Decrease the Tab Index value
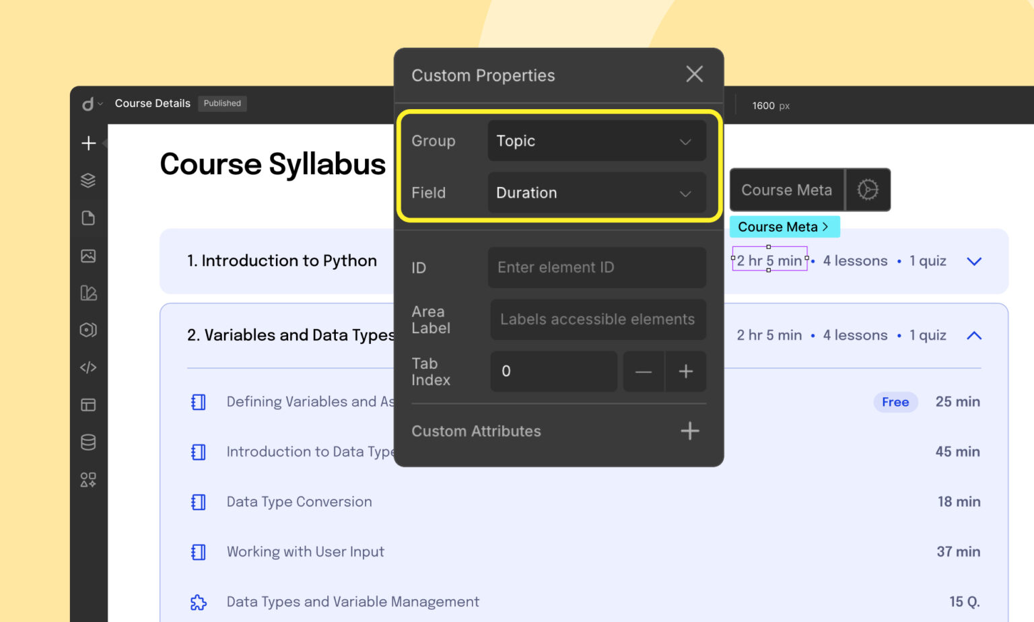1034x622 pixels. tap(644, 372)
